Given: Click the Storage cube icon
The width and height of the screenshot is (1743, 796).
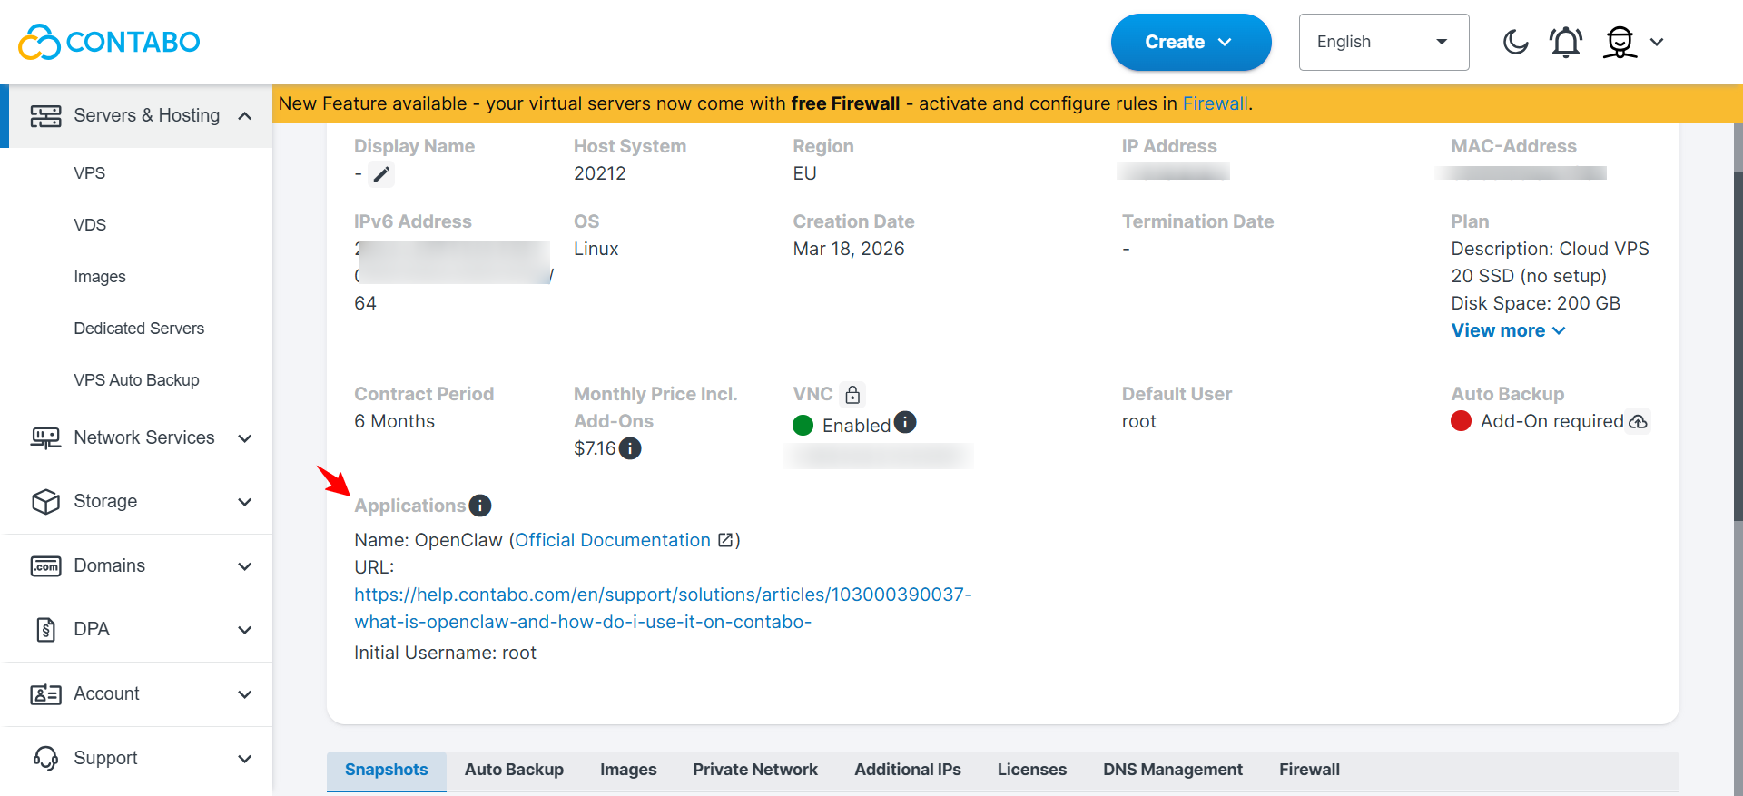Looking at the screenshot, I should pyautogui.click(x=46, y=502).
